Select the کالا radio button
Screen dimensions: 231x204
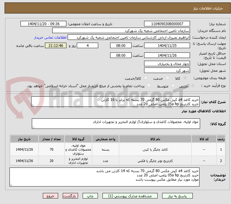pos(185,78)
